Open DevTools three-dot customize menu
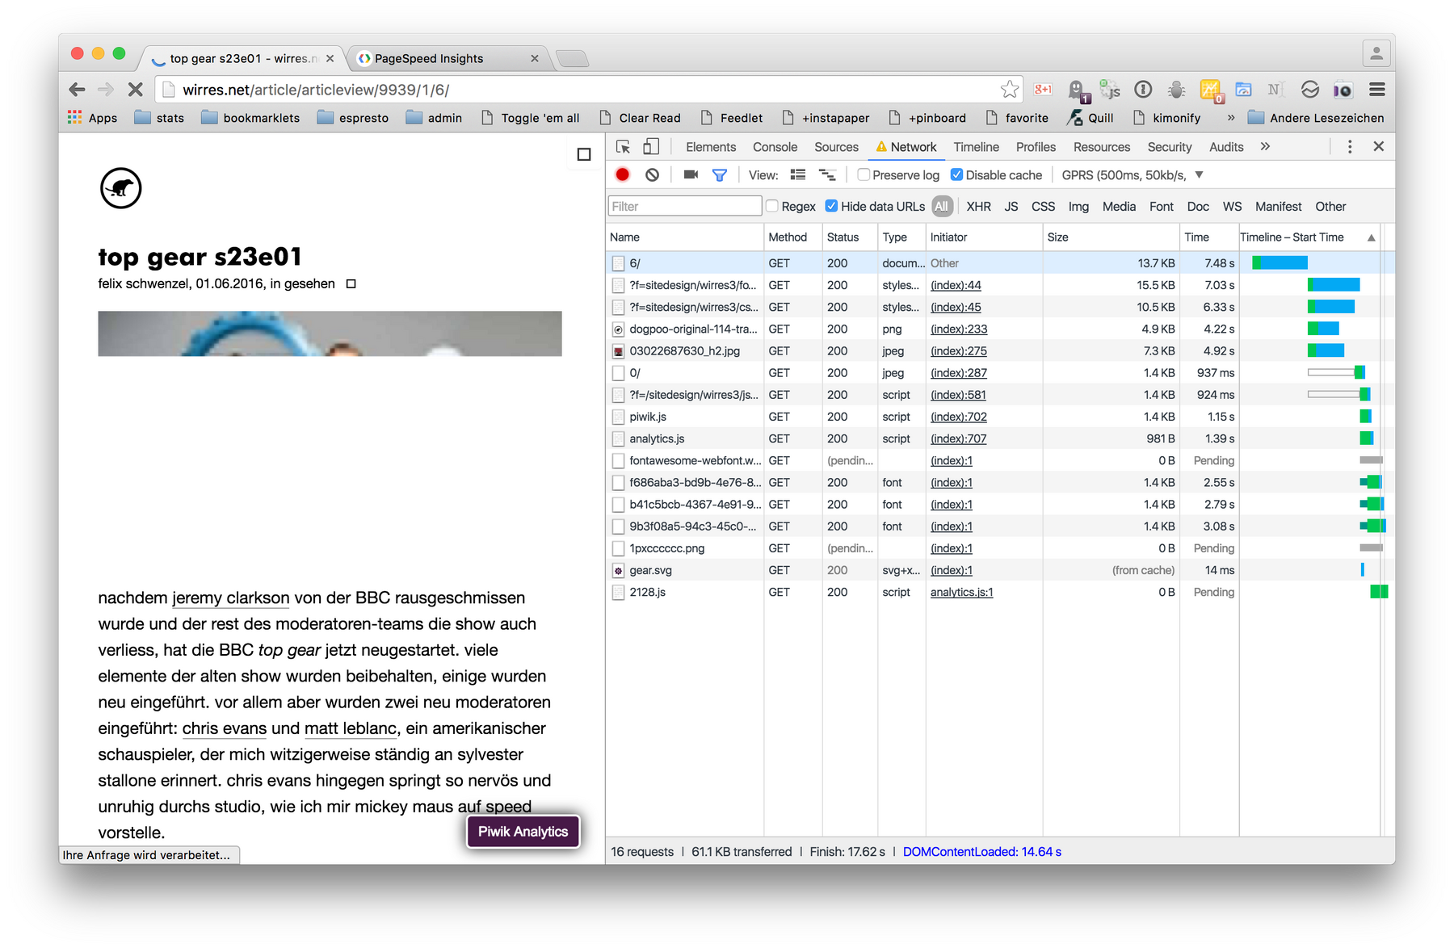Image resolution: width=1454 pixels, height=948 pixels. pyautogui.click(x=1350, y=147)
